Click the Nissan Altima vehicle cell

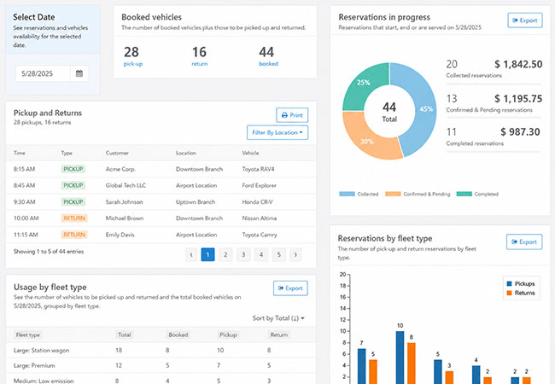(x=260, y=218)
